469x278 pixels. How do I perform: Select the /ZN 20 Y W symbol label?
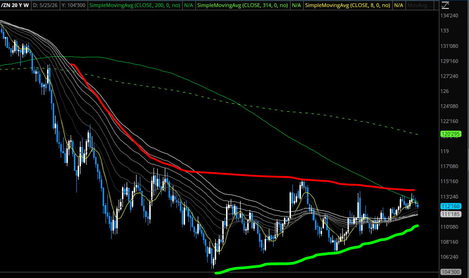coord(15,5)
